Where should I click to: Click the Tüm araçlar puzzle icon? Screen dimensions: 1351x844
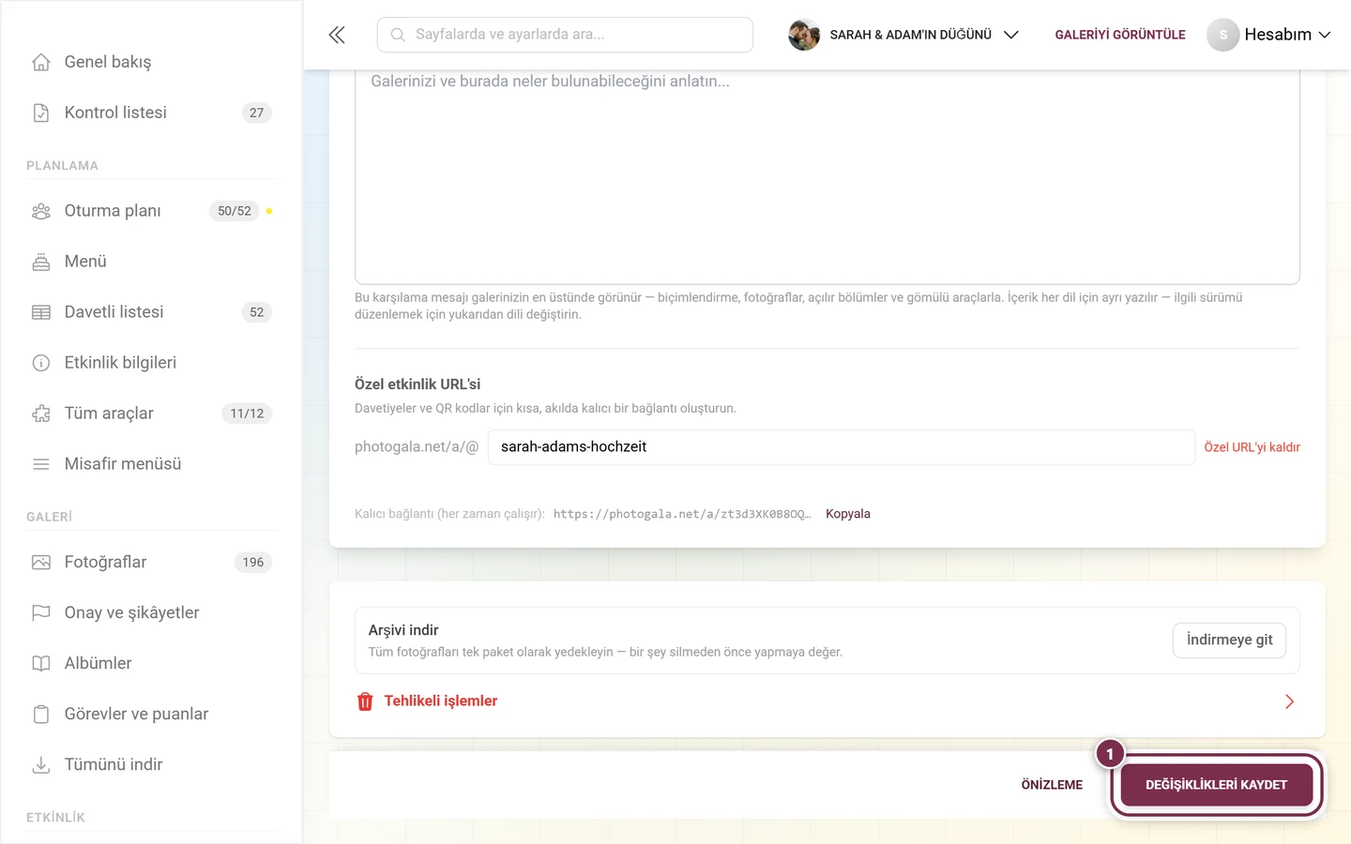pyautogui.click(x=41, y=414)
